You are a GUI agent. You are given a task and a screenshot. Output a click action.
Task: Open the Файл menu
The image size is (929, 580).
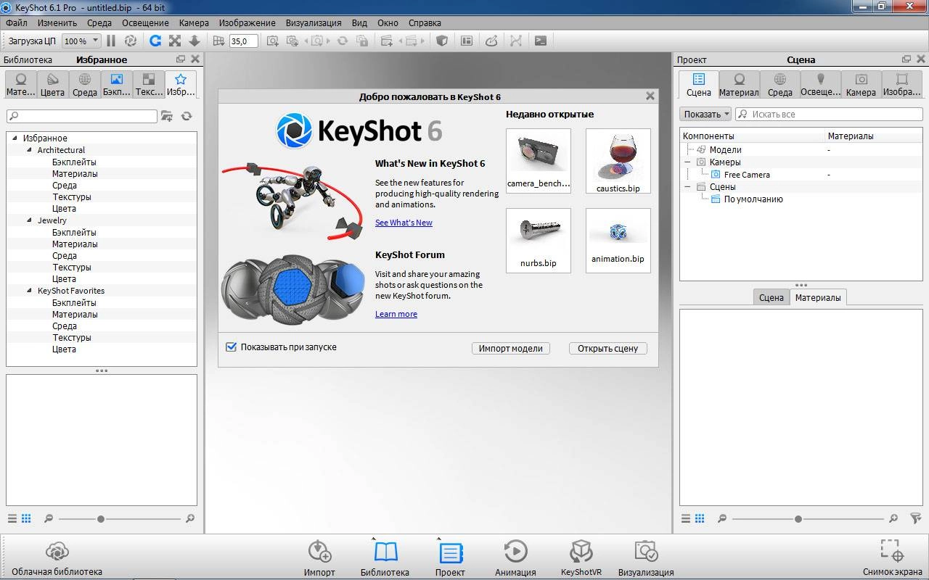tap(16, 22)
